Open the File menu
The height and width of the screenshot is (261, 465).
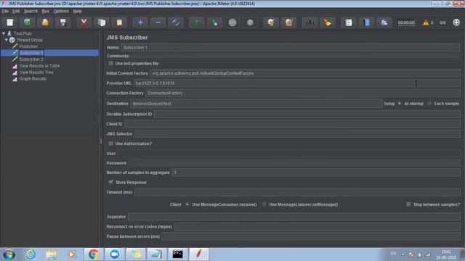tap(5, 12)
